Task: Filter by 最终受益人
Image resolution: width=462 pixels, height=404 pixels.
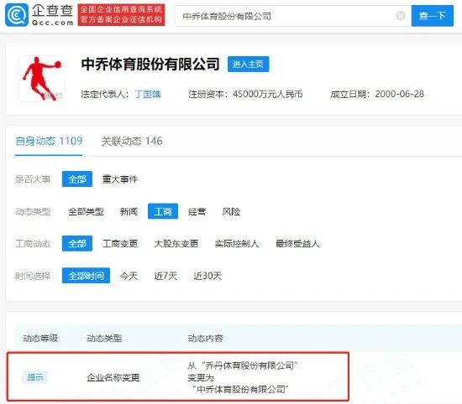Action: coord(297,243)
